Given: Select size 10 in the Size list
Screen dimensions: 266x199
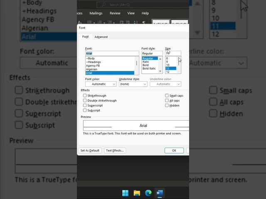Looking at the screenshot, I should pyautogui.click(x=171, y=65).
